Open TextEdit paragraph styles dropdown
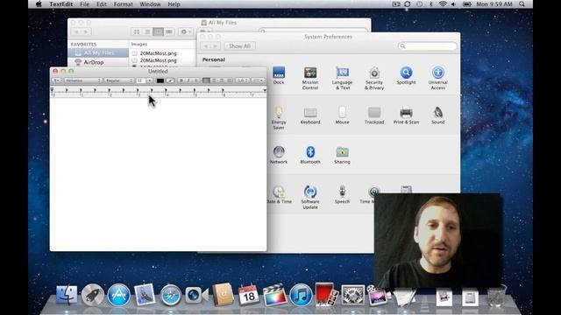 pyautogui.click(x=56, y=80)
